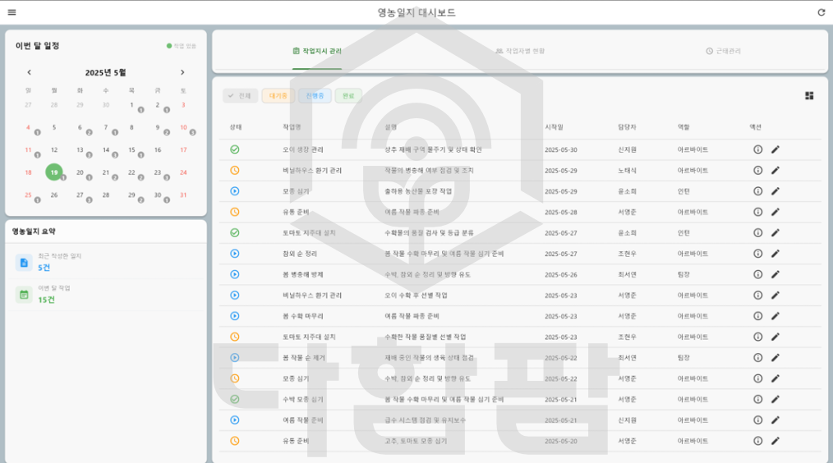Open the hamburger menu in the header

(x=12, y=12)
